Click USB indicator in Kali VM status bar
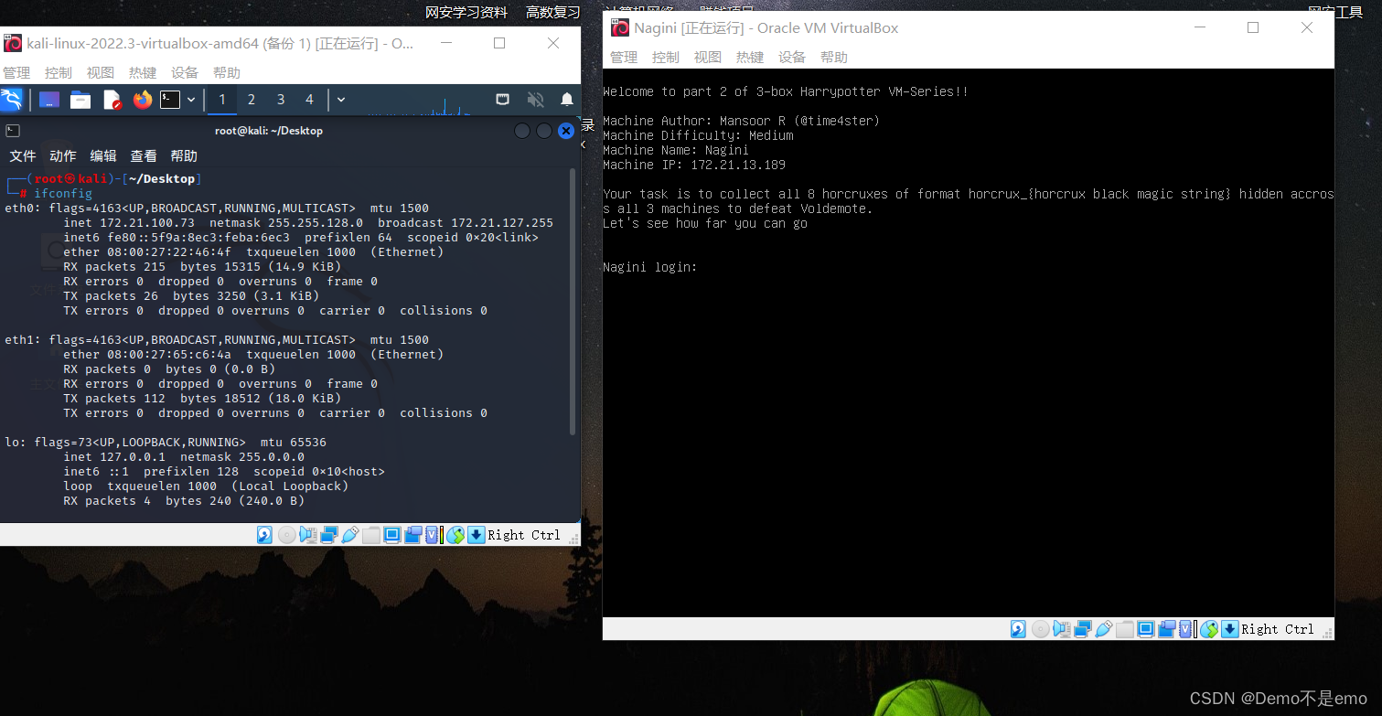1382x716 pixels. [x=350, y=535]
